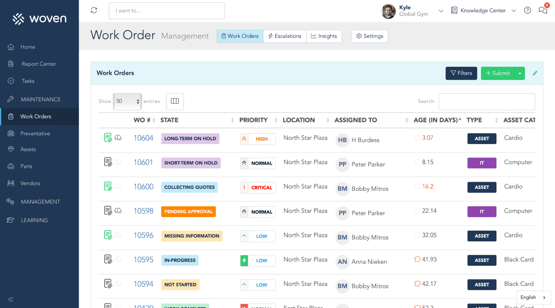Switch to the Insights tab
Image resolution: width=555 pixels, height=308 pixels.
click(x=324, y=36)
